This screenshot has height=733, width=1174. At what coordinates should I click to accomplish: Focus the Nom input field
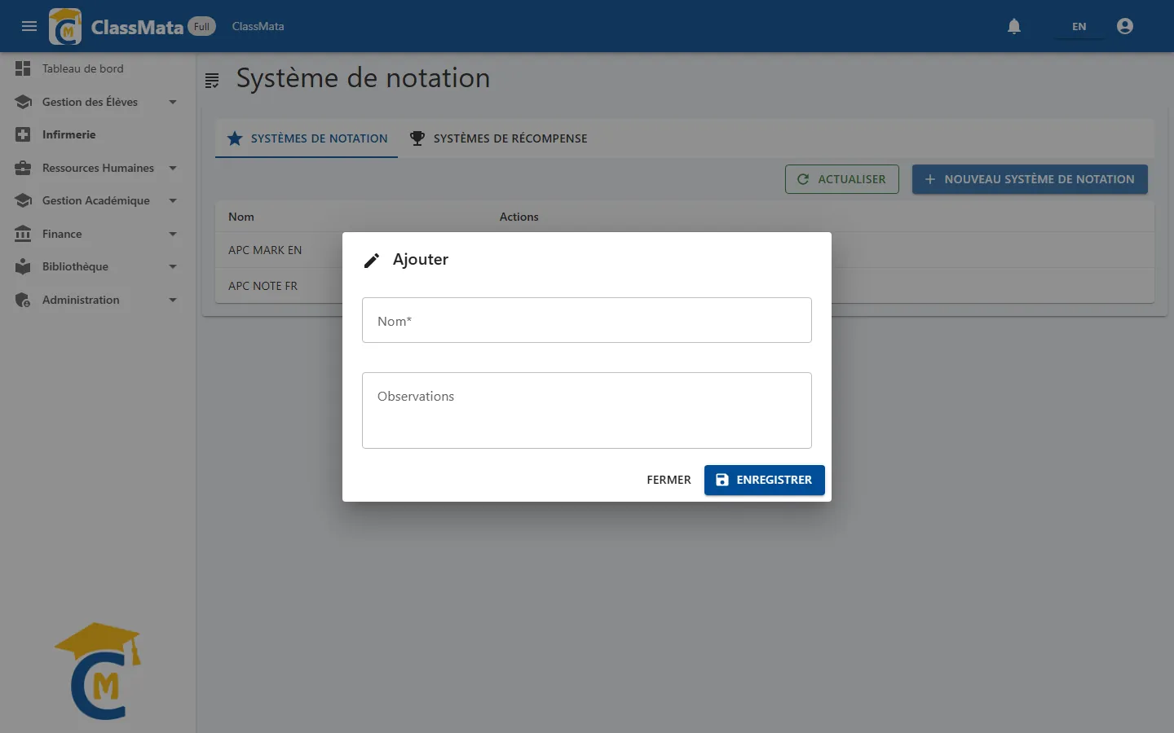pos(587,320)
